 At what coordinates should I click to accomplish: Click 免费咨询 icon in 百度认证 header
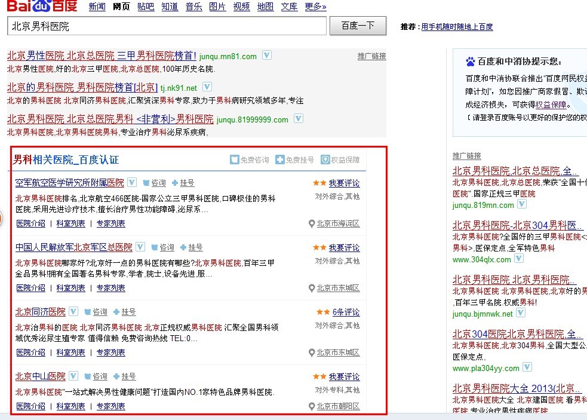point(234,160)
